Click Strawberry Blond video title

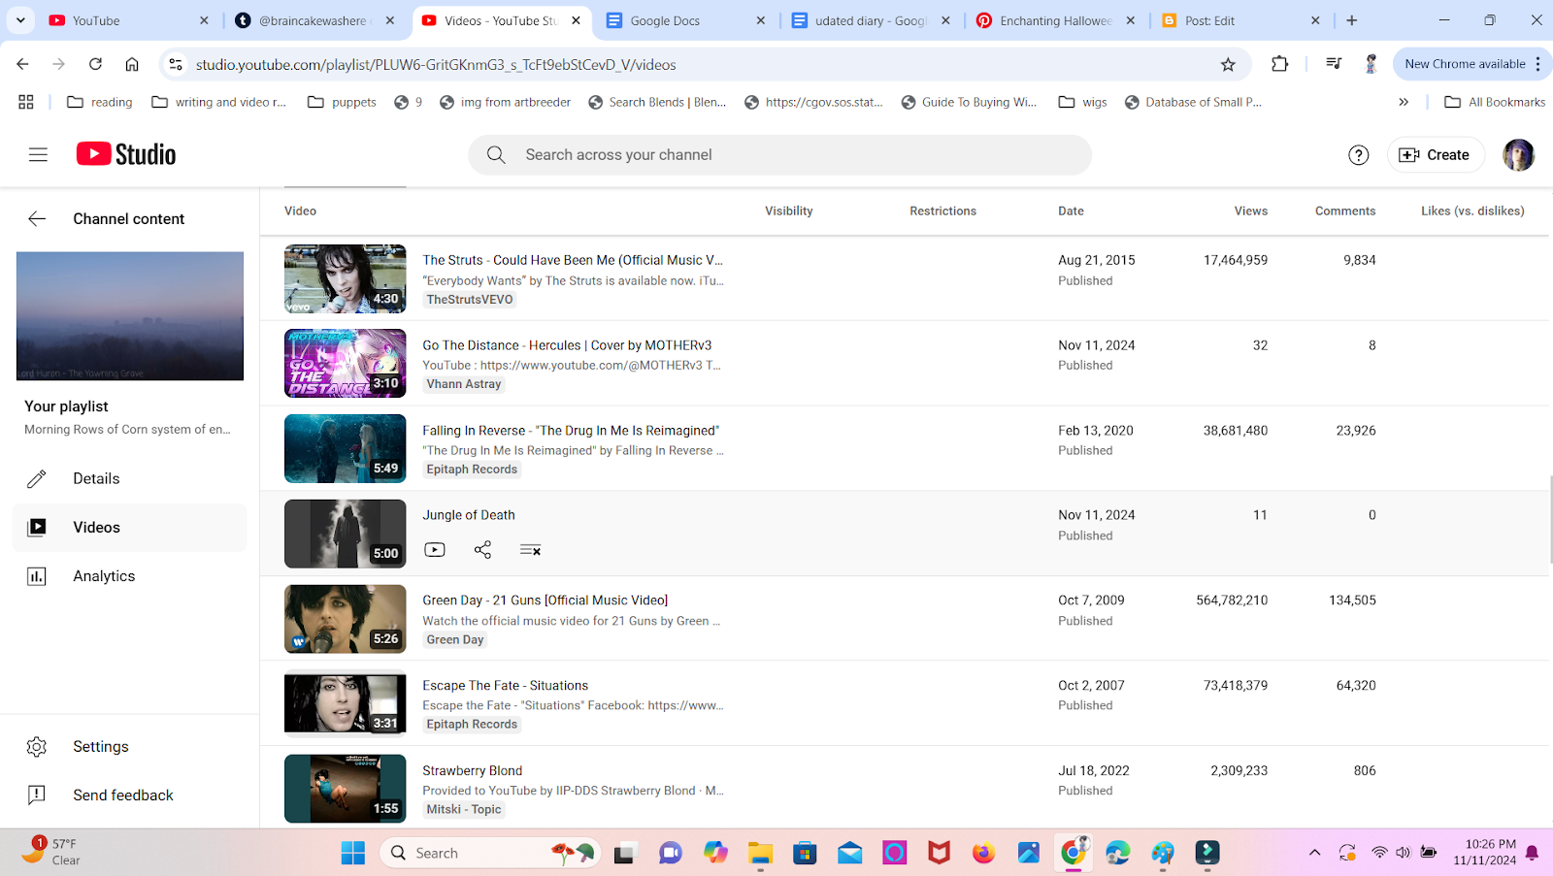[472, 771]
